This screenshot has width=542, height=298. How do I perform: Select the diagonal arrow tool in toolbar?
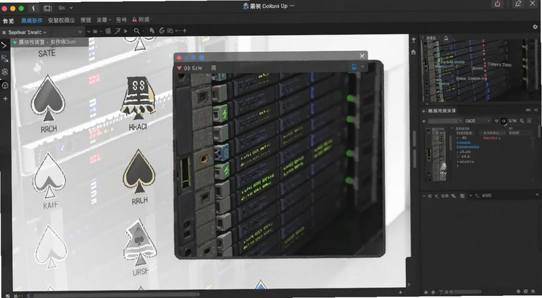coord(117,31)
